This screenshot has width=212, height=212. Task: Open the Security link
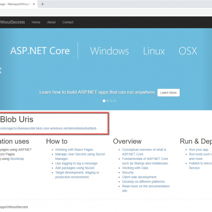128,172
